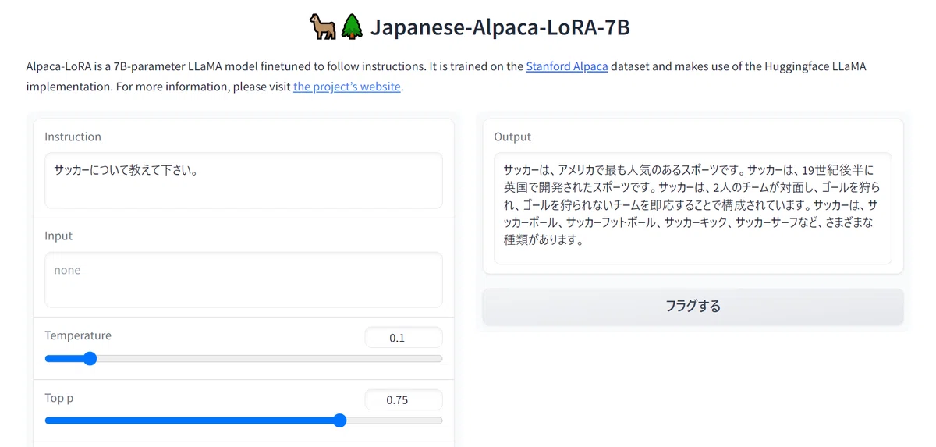Click the Input field label
The height and width of the screenshot is (447, 936).
(x=58, y=236)
